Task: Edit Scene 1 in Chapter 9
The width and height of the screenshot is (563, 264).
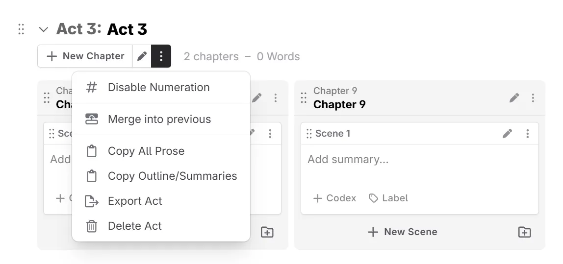Action: pyautogui.click(x=508, y=133)
